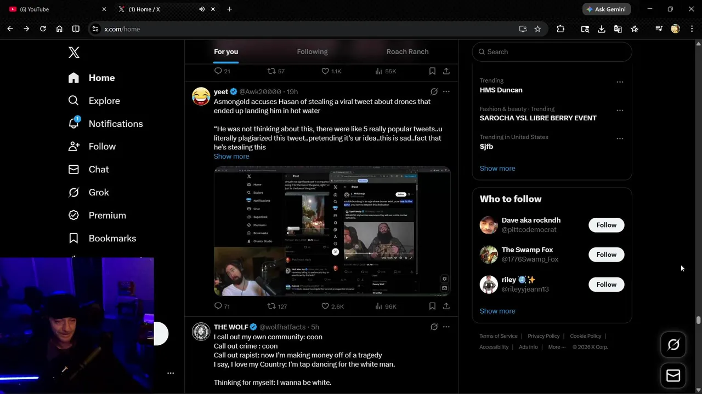Open floating messages envelope button
Image resolution: width=702 pixels, height=394 pixels.
(673, 376)
